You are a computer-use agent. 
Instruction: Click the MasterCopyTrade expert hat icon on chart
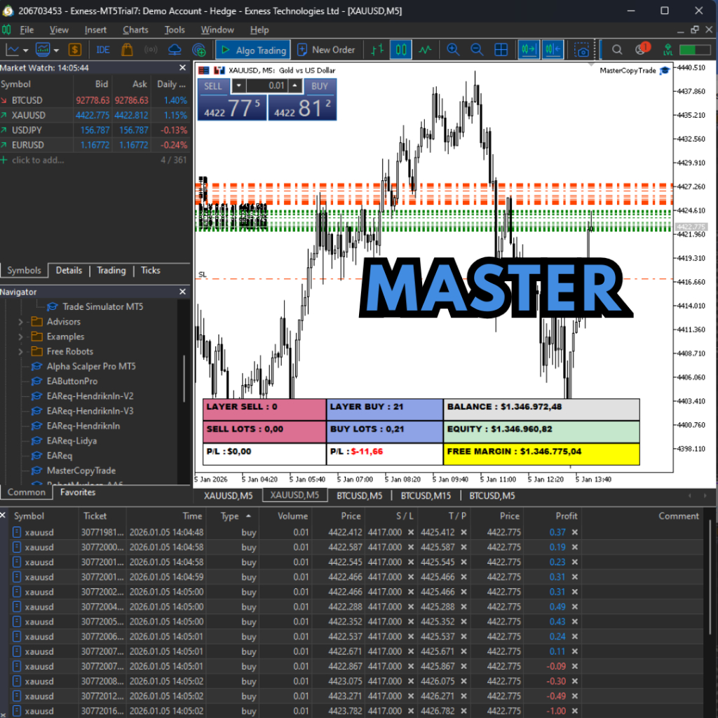click(x=665, y=70)
